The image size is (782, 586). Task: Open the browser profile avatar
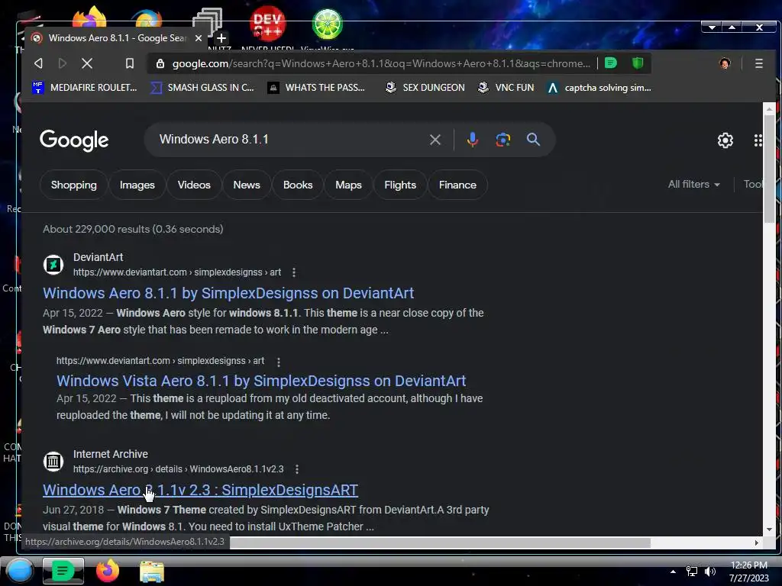click(725, 63)
